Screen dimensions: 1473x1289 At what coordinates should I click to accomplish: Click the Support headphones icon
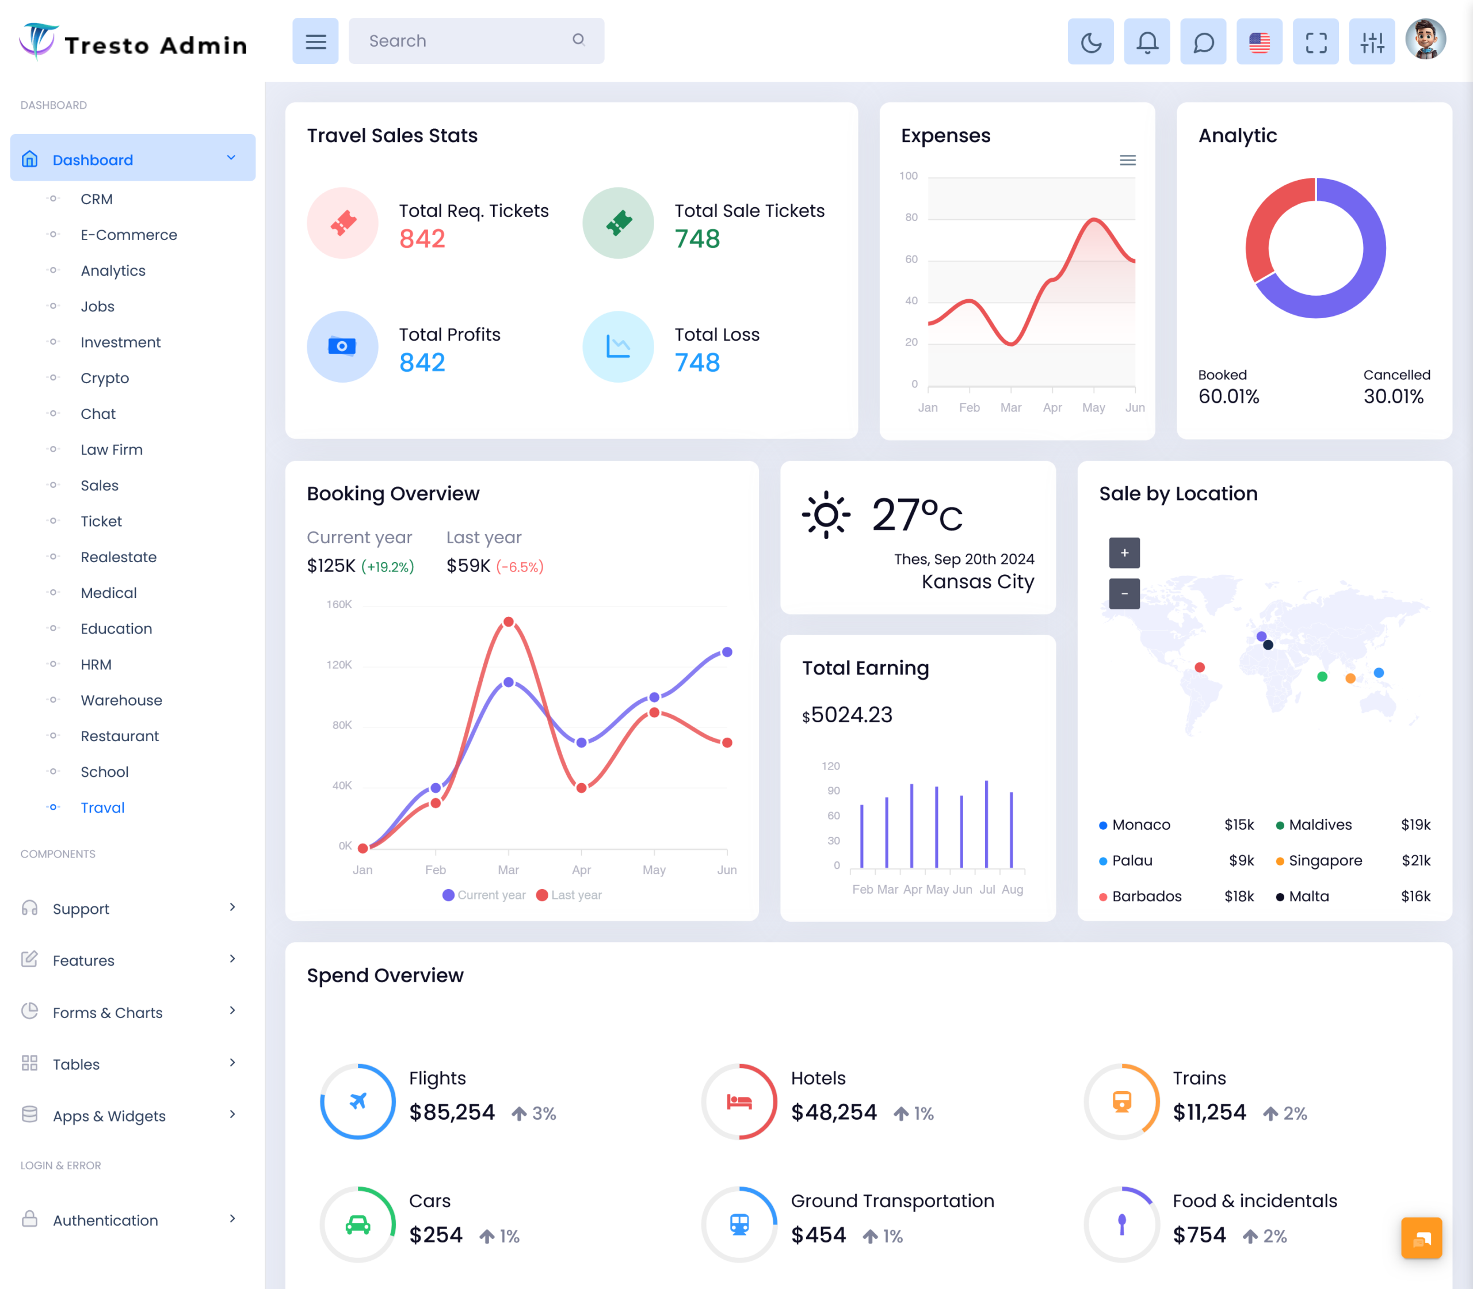tap(29, 907)
